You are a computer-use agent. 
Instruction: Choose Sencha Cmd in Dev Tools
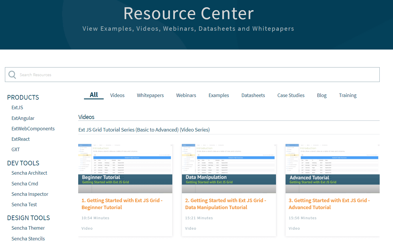pos(25,184)
